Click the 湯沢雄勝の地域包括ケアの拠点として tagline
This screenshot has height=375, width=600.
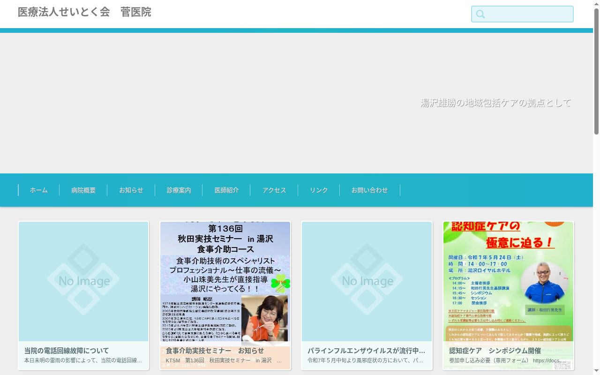click(x=496, y=103)
